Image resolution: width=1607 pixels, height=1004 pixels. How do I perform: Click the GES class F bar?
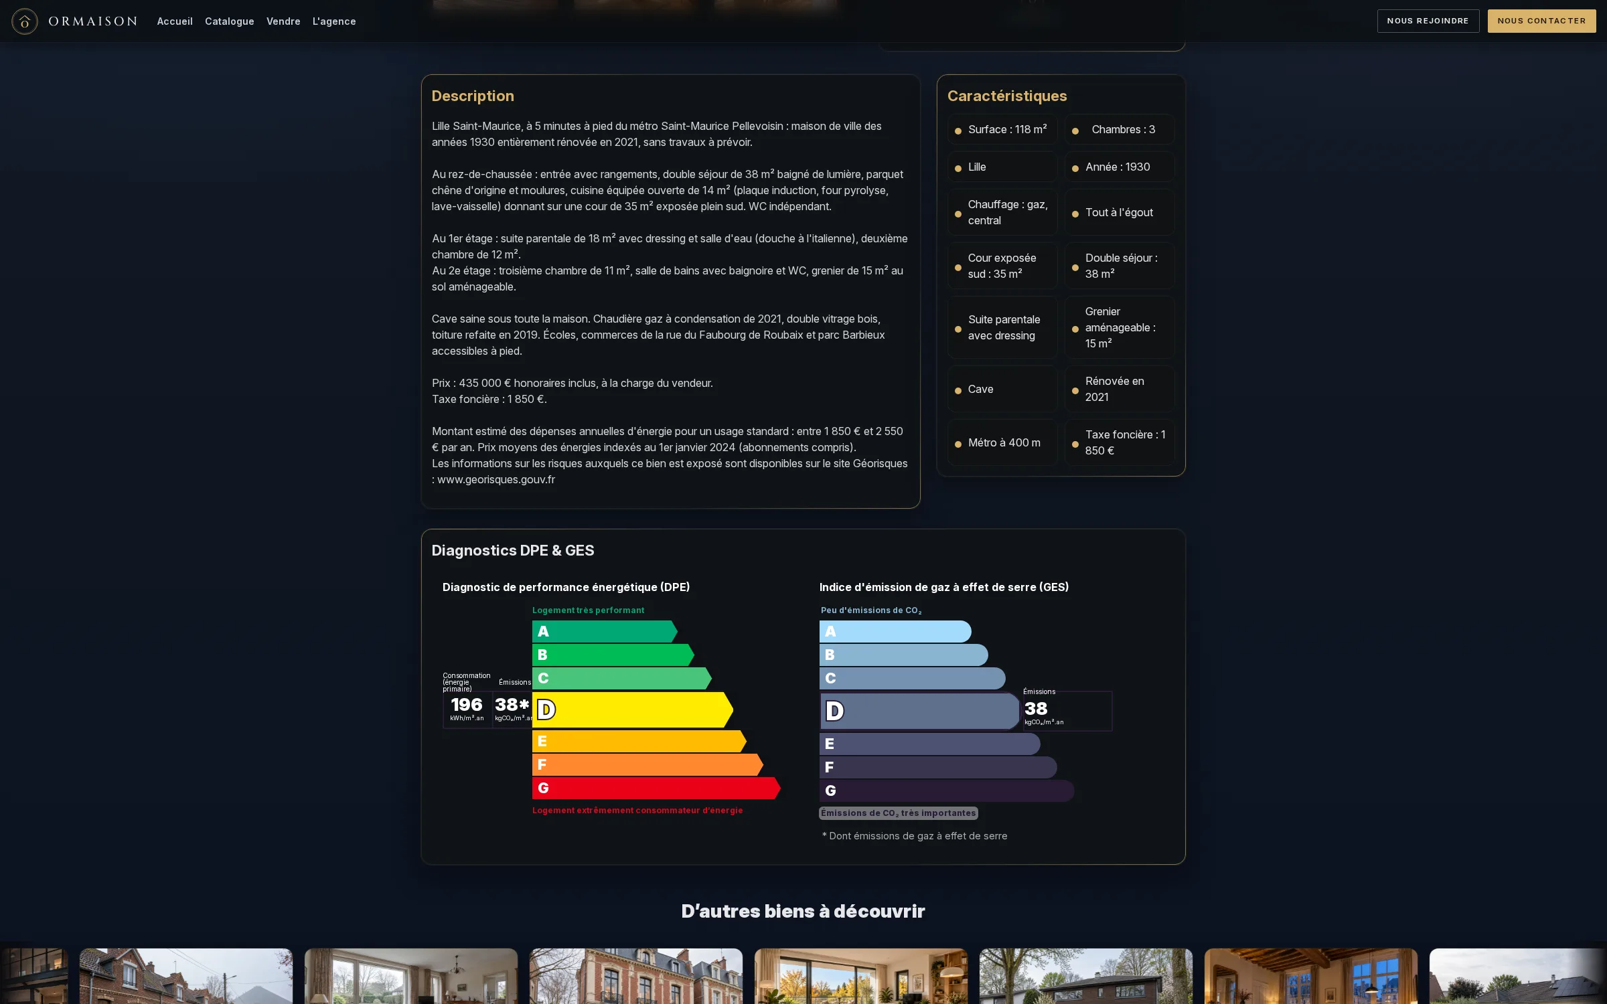pos(938,767)
